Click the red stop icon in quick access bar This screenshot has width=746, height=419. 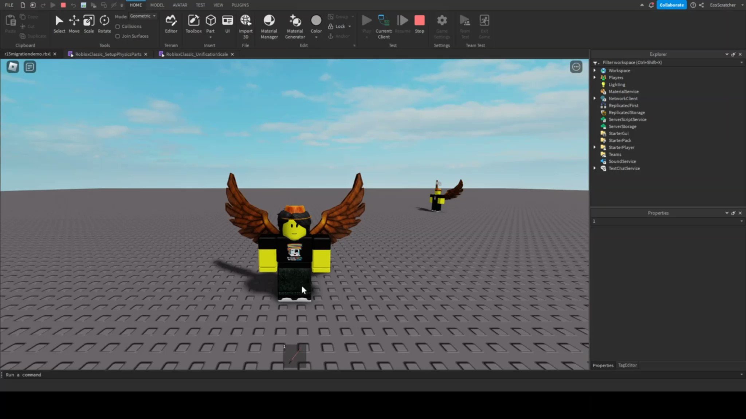(63, 5)
